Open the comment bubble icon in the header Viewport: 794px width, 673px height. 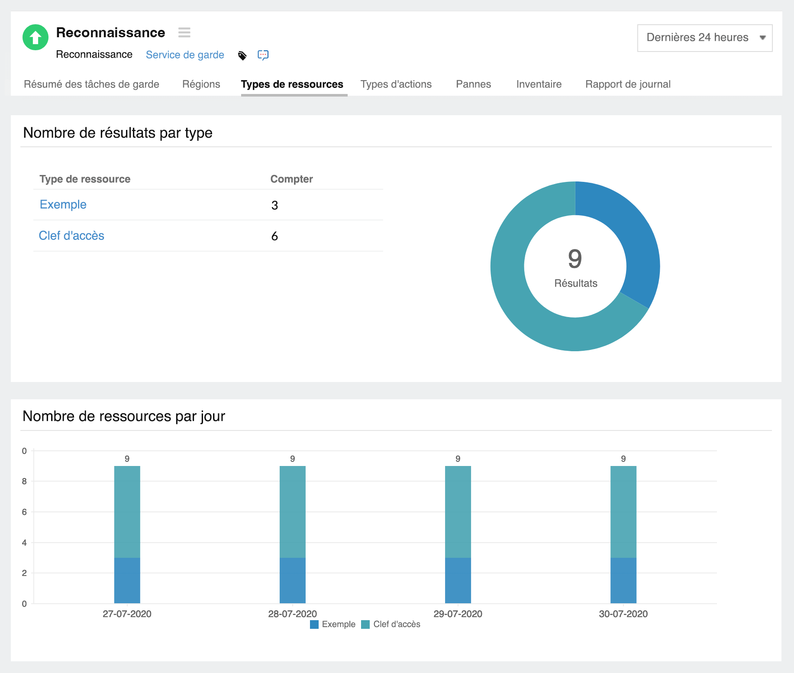(263, 55)
